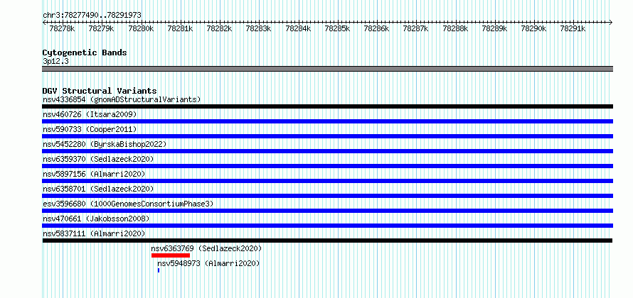Click the Cytogenetic Bands track title
This screenshot has height=298, width=633.
(85, 53)
